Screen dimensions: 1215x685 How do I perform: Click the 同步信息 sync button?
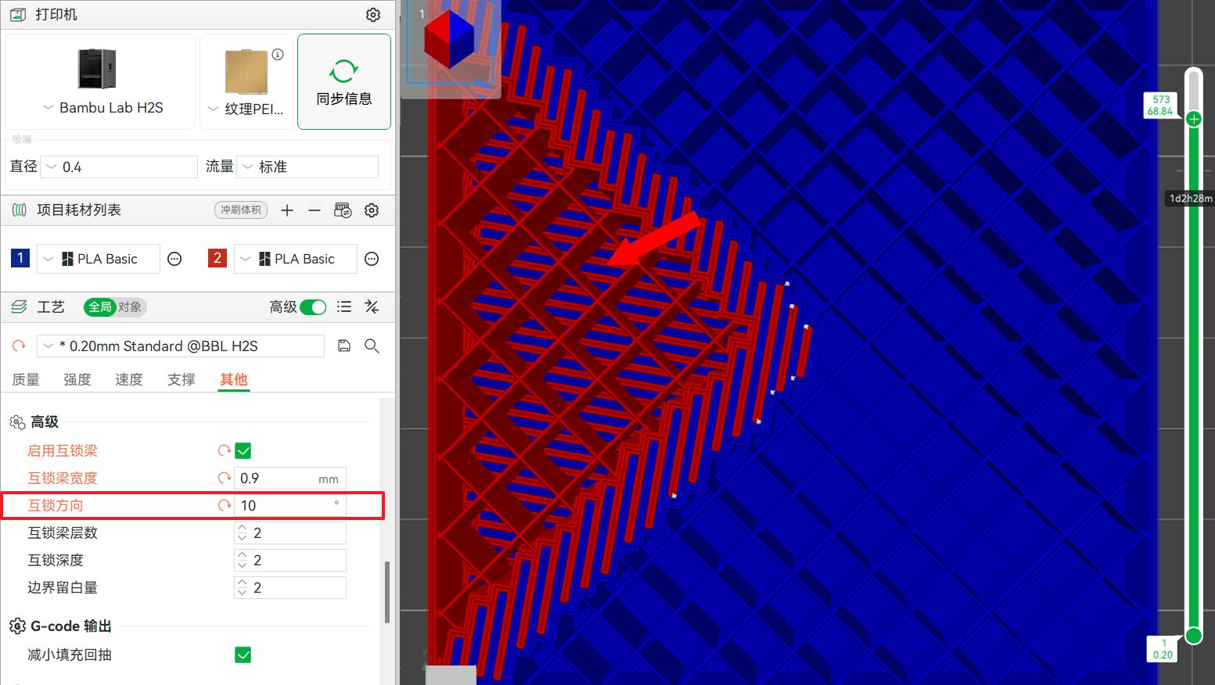(344, 81)
